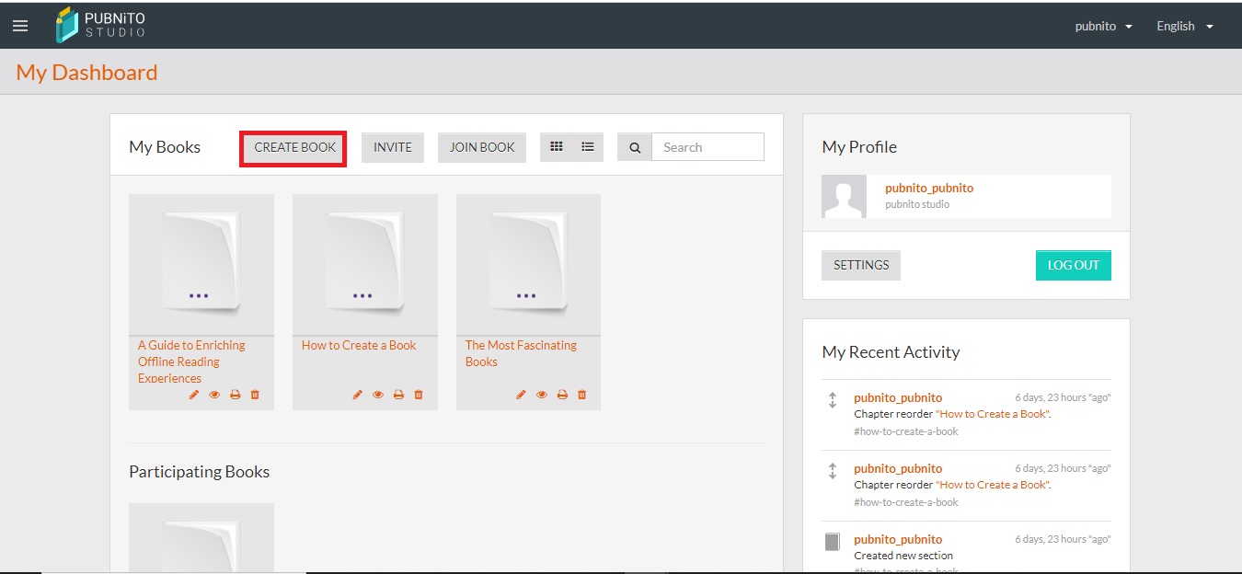Image resolution: width=1242 pixels, height=574 pixels.
Task: Expand the pubnito user dropdown
Action: 1102,26
